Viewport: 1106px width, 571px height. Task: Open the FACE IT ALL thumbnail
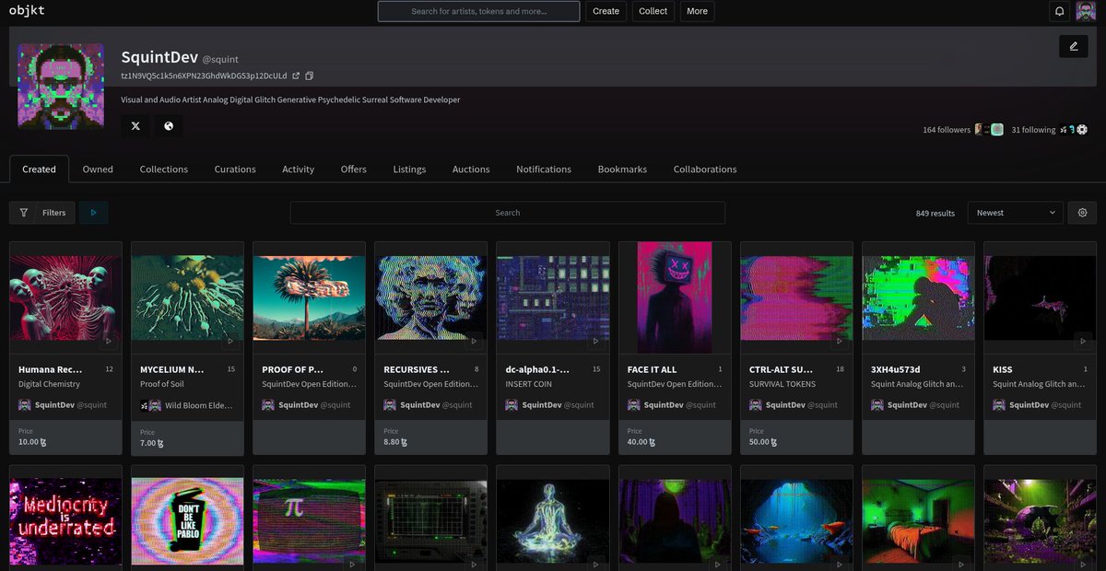click(675, 298)
